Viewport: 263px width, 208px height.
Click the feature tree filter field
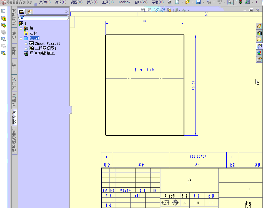(44, 18)
